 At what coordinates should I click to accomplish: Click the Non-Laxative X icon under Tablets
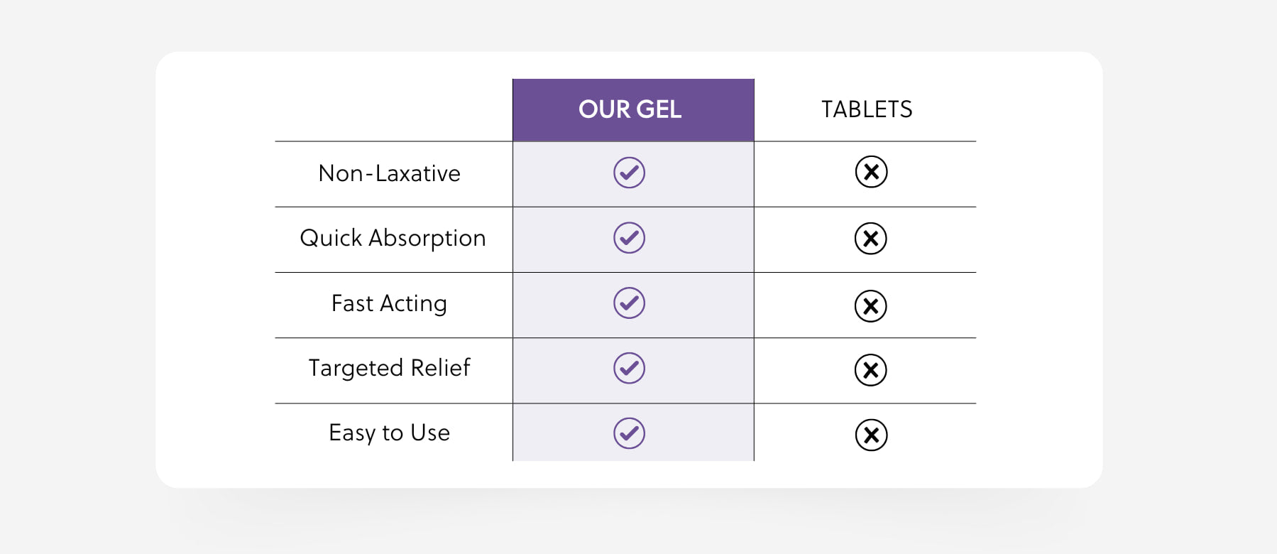871,172
